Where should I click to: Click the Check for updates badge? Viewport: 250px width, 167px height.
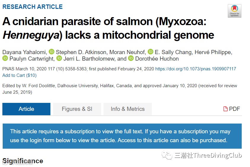click(x=234, y=11)
